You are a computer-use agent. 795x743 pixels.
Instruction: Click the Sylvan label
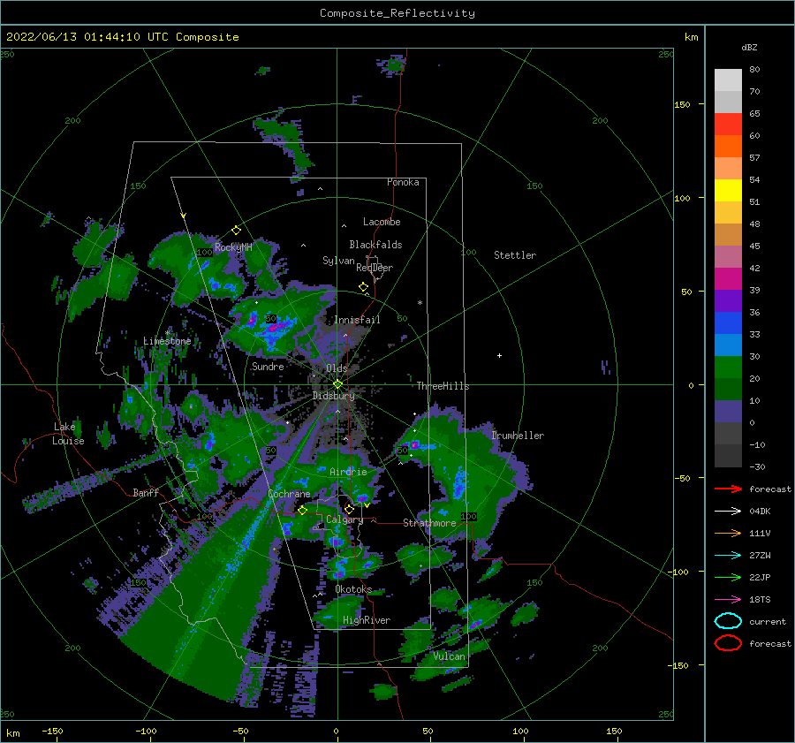(x=338, y=260)
